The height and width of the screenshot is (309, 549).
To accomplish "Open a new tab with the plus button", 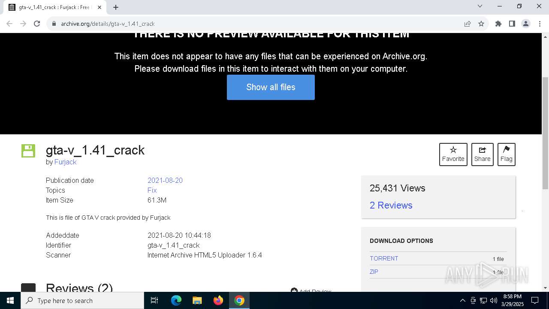I will click(116, 7).
